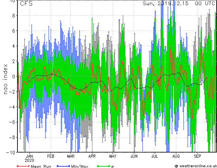Click the y-axis value 2
This screenshot has width=217, height=168.
13,61
